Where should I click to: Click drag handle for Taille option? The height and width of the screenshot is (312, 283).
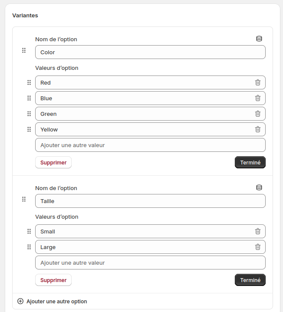click(24, 199)
